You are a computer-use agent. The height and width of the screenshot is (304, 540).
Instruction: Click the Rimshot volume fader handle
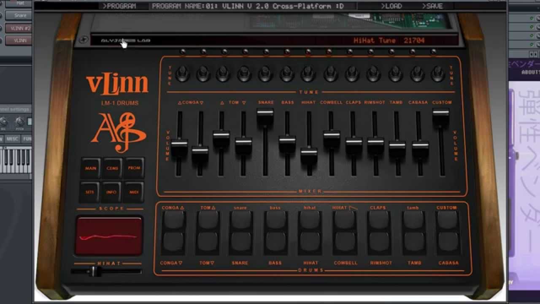375,142
